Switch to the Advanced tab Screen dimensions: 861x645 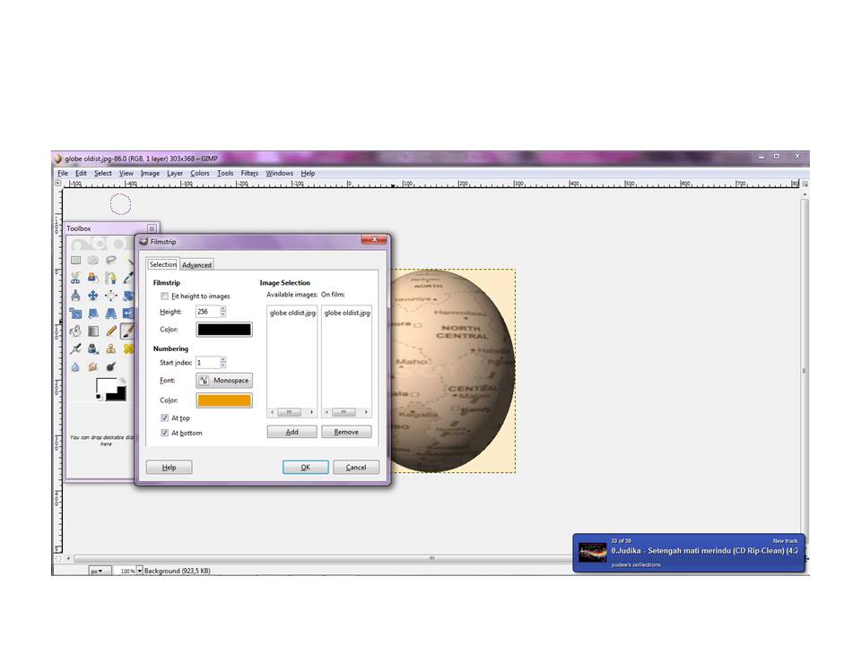tap(196, 265)
